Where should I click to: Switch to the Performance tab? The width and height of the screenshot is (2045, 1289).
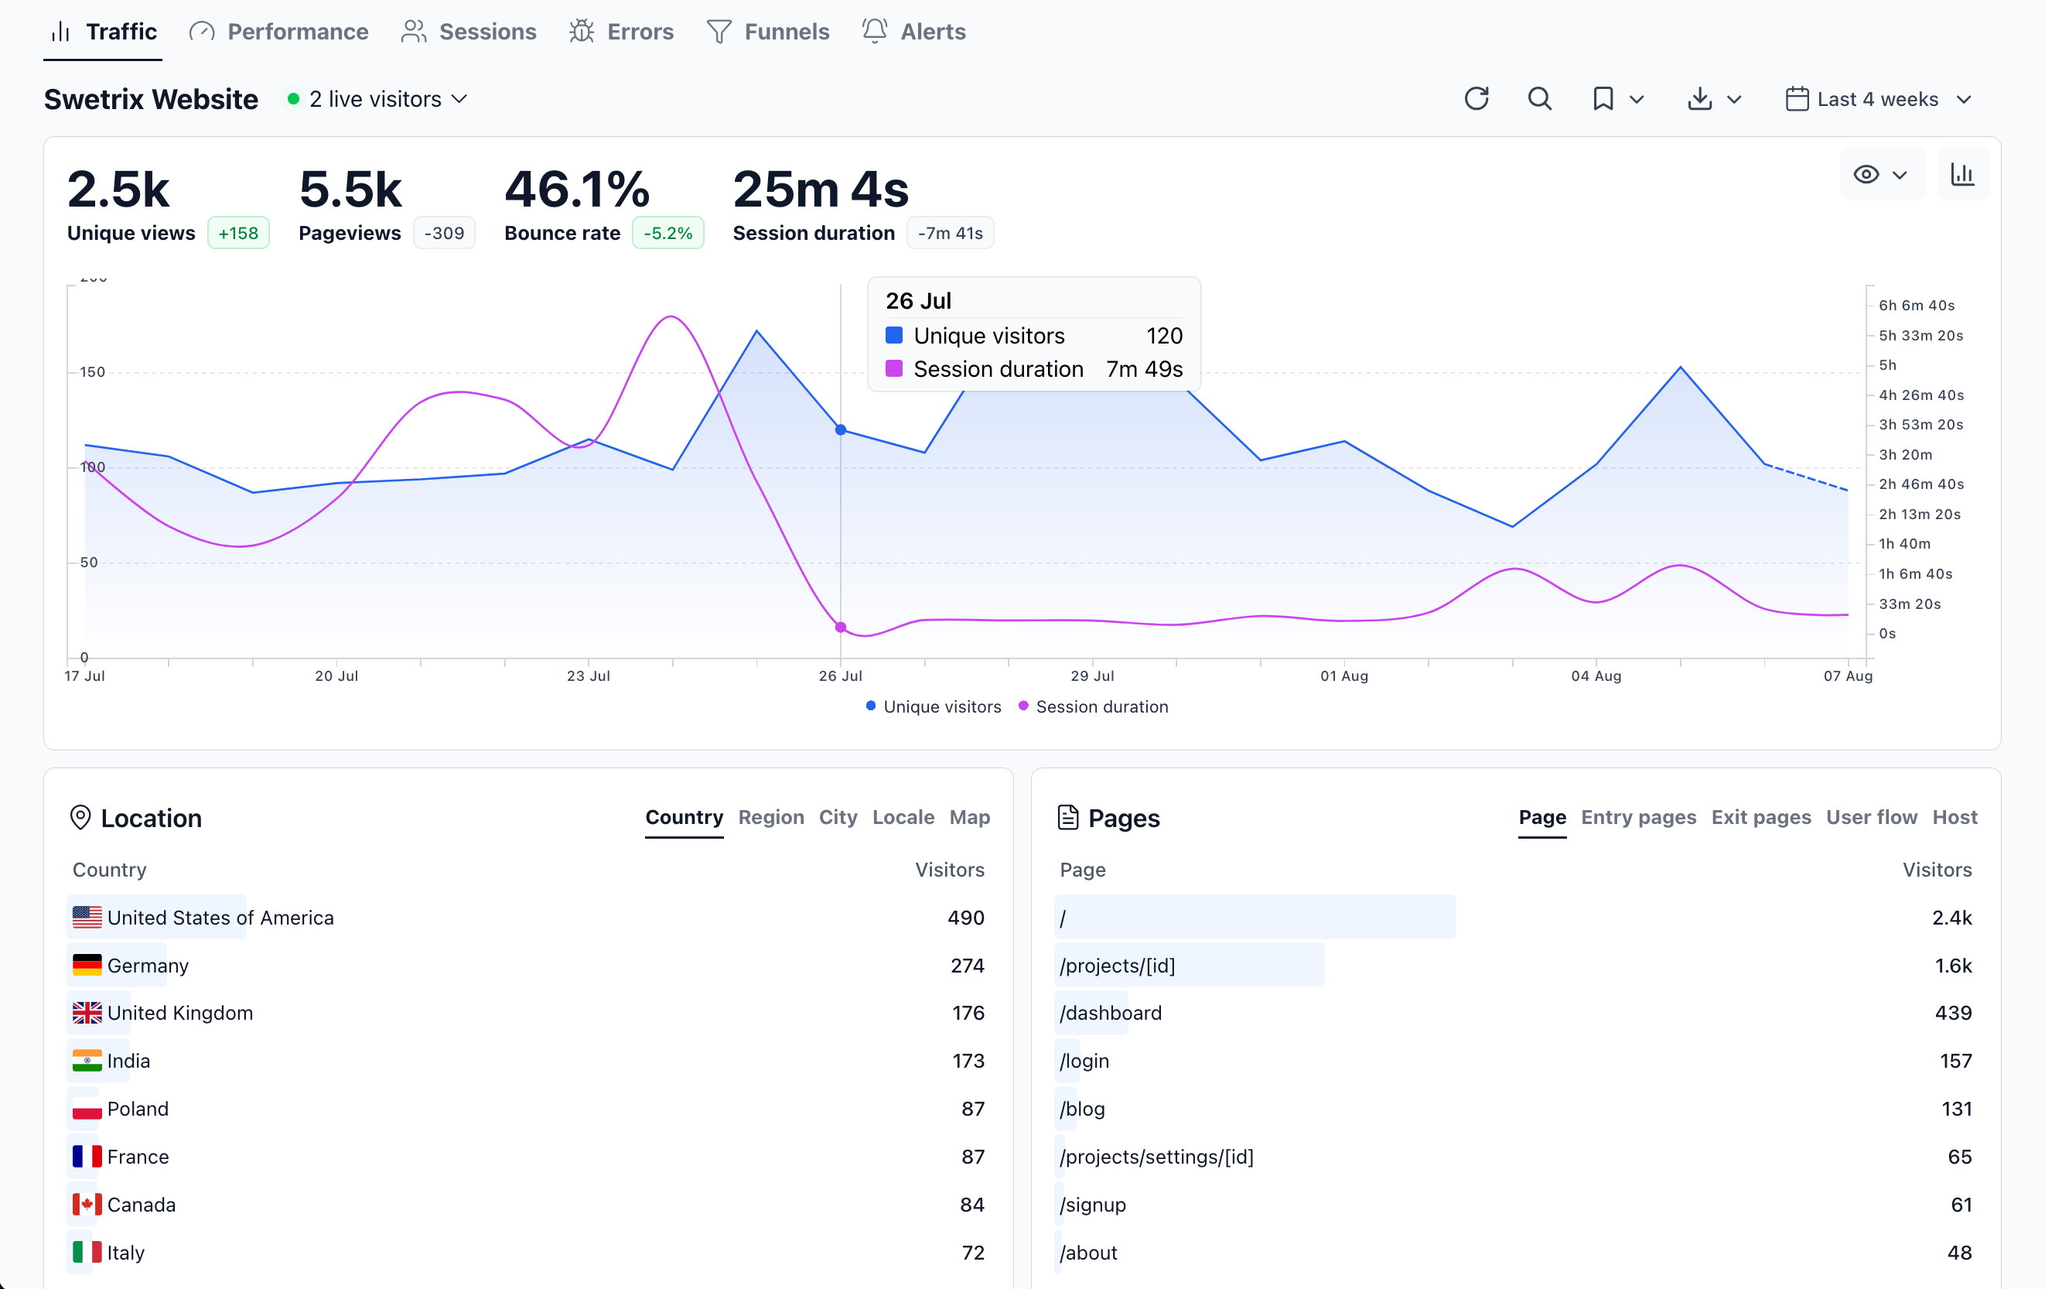coord(278,32)
